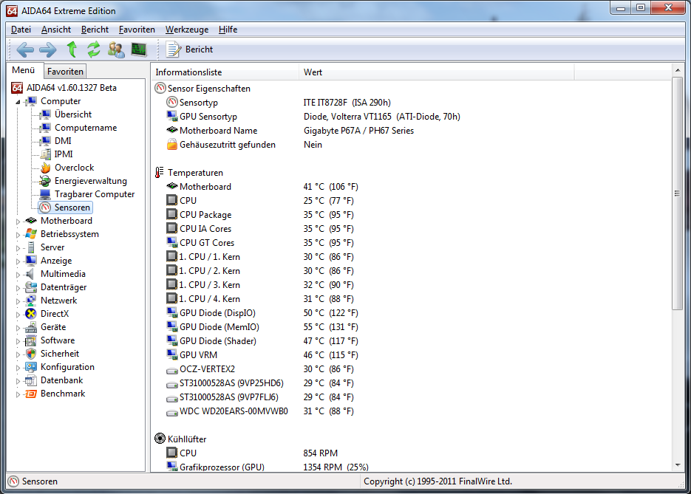
Task: Expand the Netzwerk tree node
Action: 18,301
